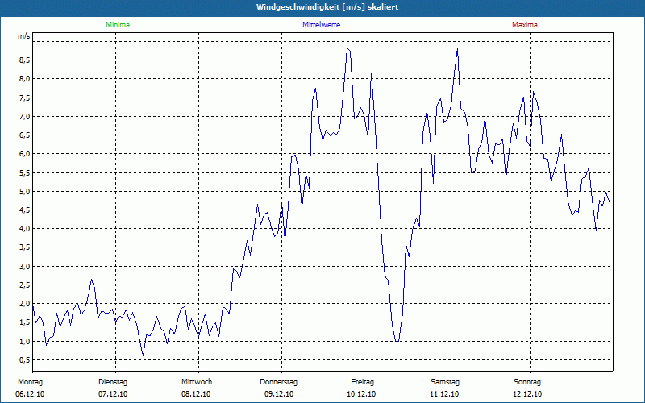645x403 pixels.
Task: Click the 0,5 y-axis value
Action: pos(24,360)
